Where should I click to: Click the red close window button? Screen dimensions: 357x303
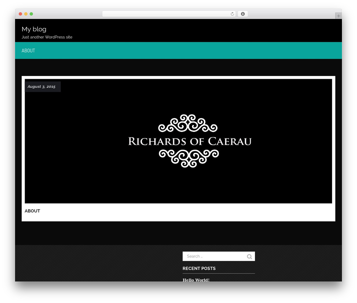(x=20, y=14)
